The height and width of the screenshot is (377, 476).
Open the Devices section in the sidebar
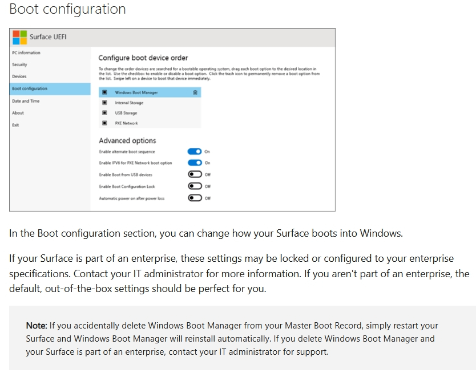(x=19, y=76)
